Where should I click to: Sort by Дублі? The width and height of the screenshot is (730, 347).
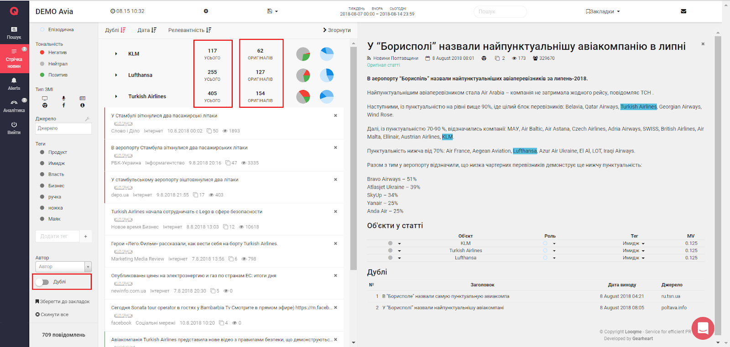click(x=115, y=30)
